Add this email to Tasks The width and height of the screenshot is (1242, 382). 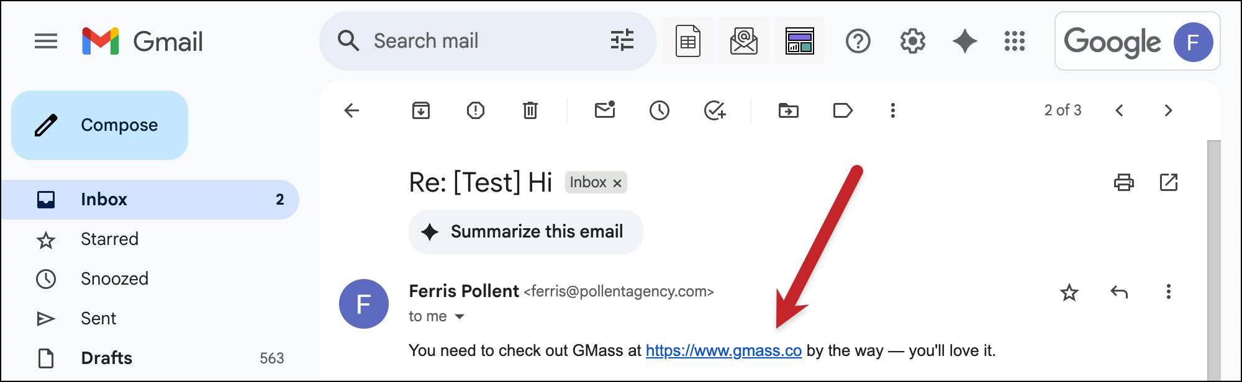tap(714, 110)
